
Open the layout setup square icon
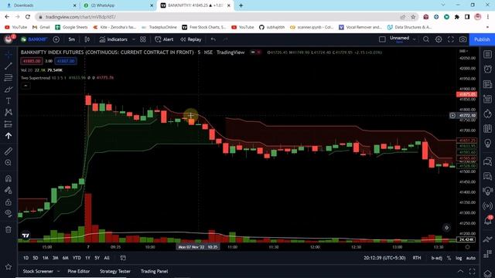[x=382, y=39]
